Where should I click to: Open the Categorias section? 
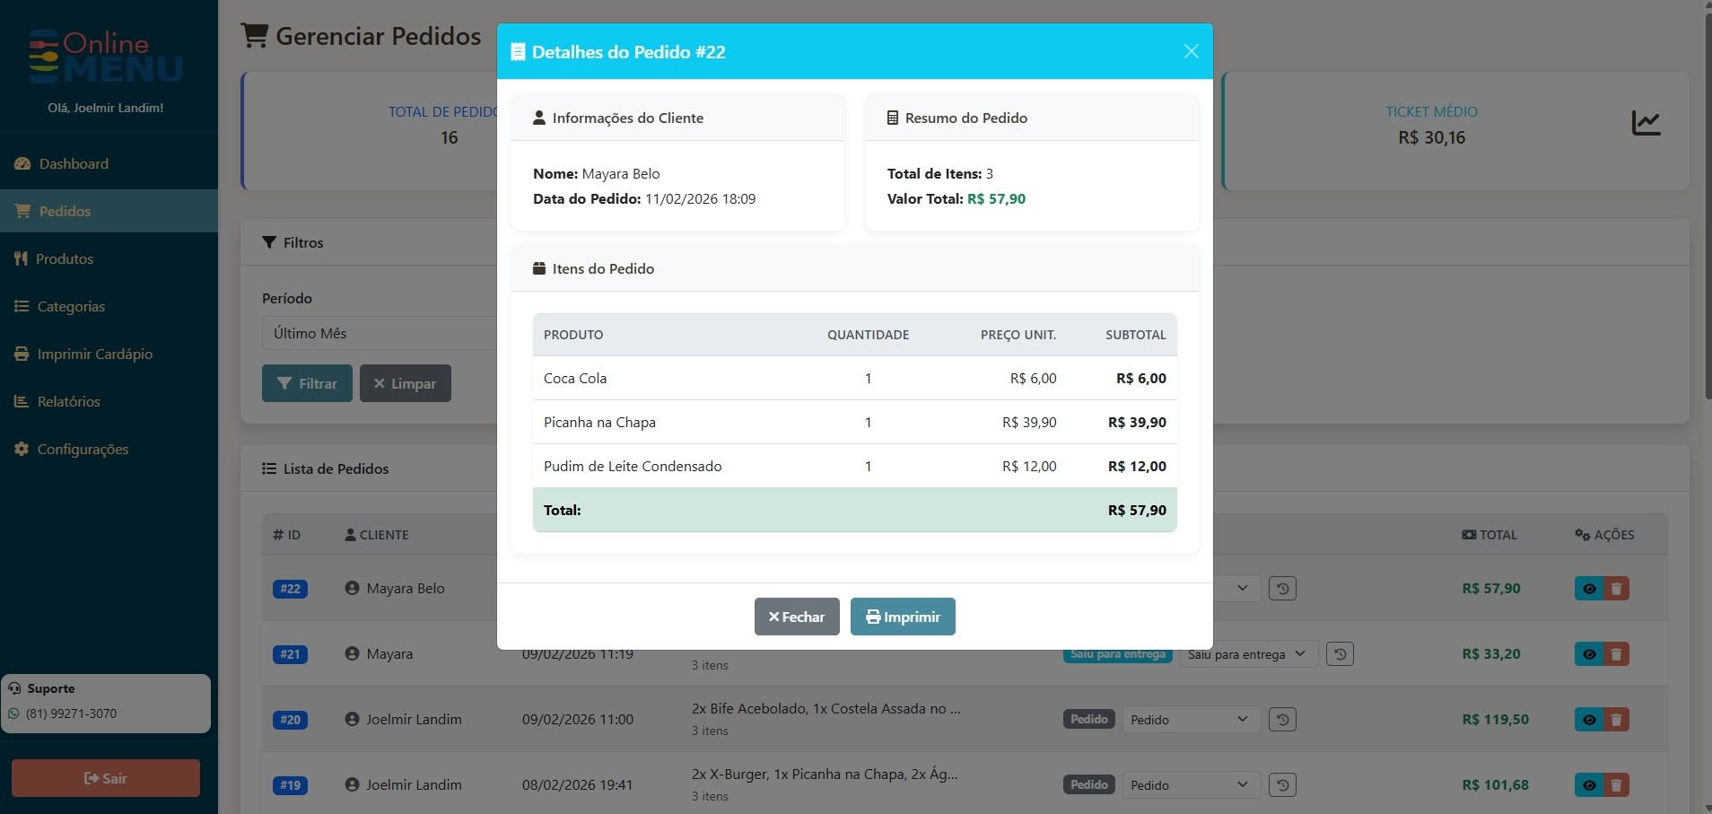coord(71,306)
